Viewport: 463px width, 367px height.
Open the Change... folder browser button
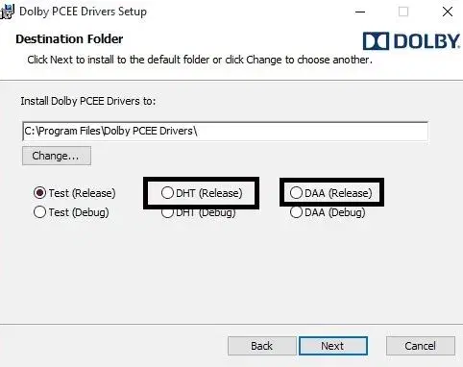(x=57, y=156)
